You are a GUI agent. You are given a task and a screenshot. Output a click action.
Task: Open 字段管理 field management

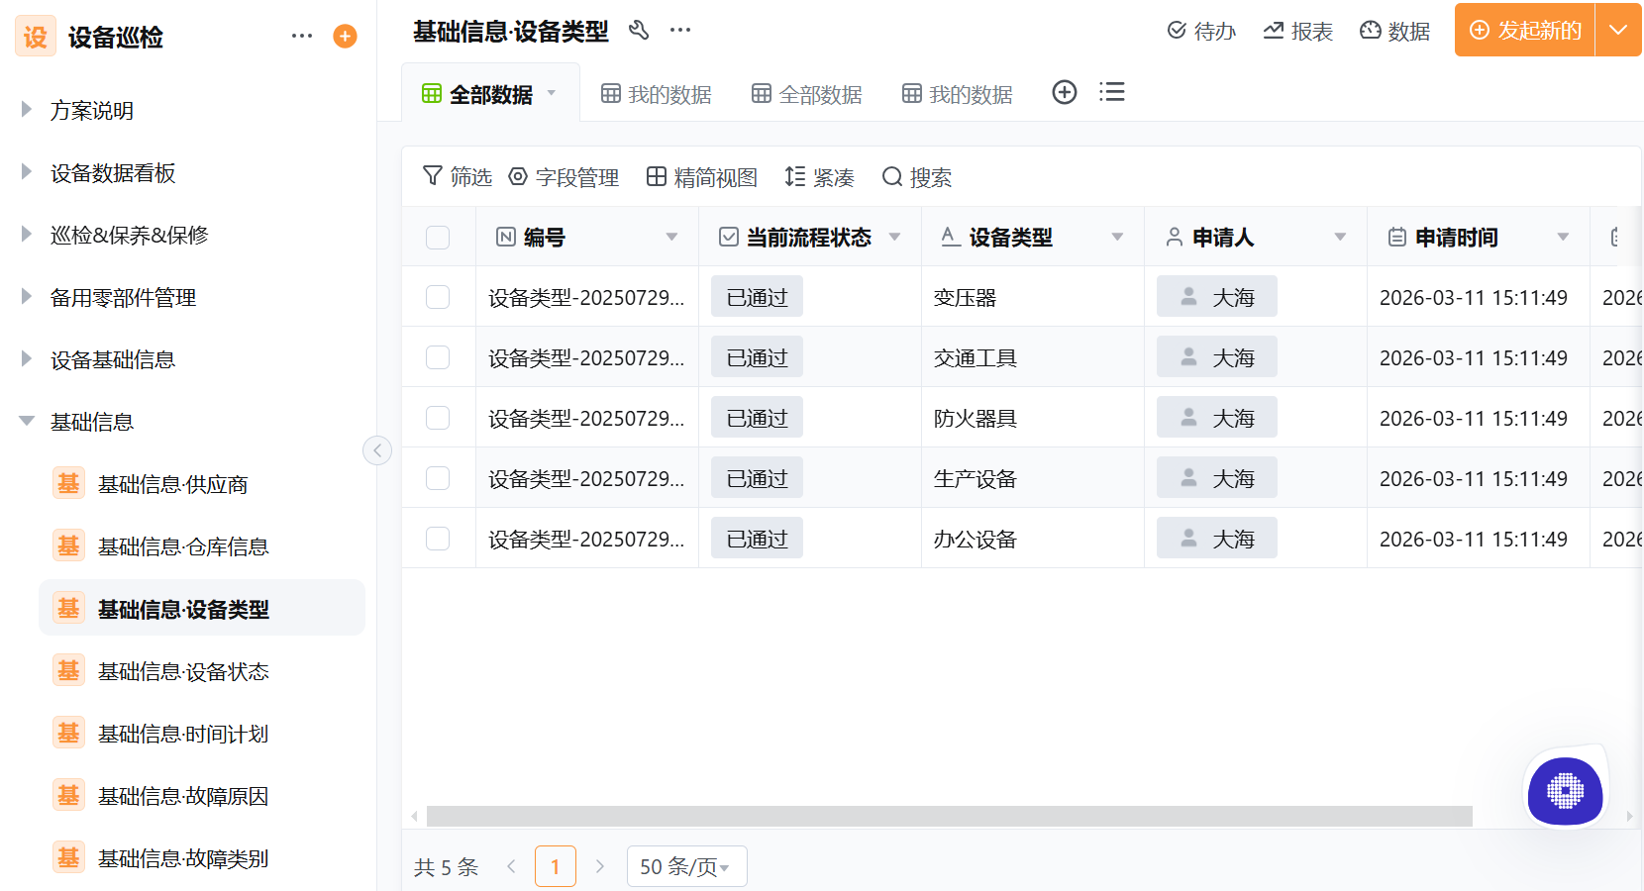pos(564,176)
